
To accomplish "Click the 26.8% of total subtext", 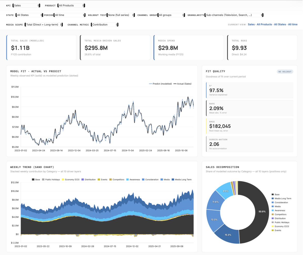I will [x=93, y=54].
